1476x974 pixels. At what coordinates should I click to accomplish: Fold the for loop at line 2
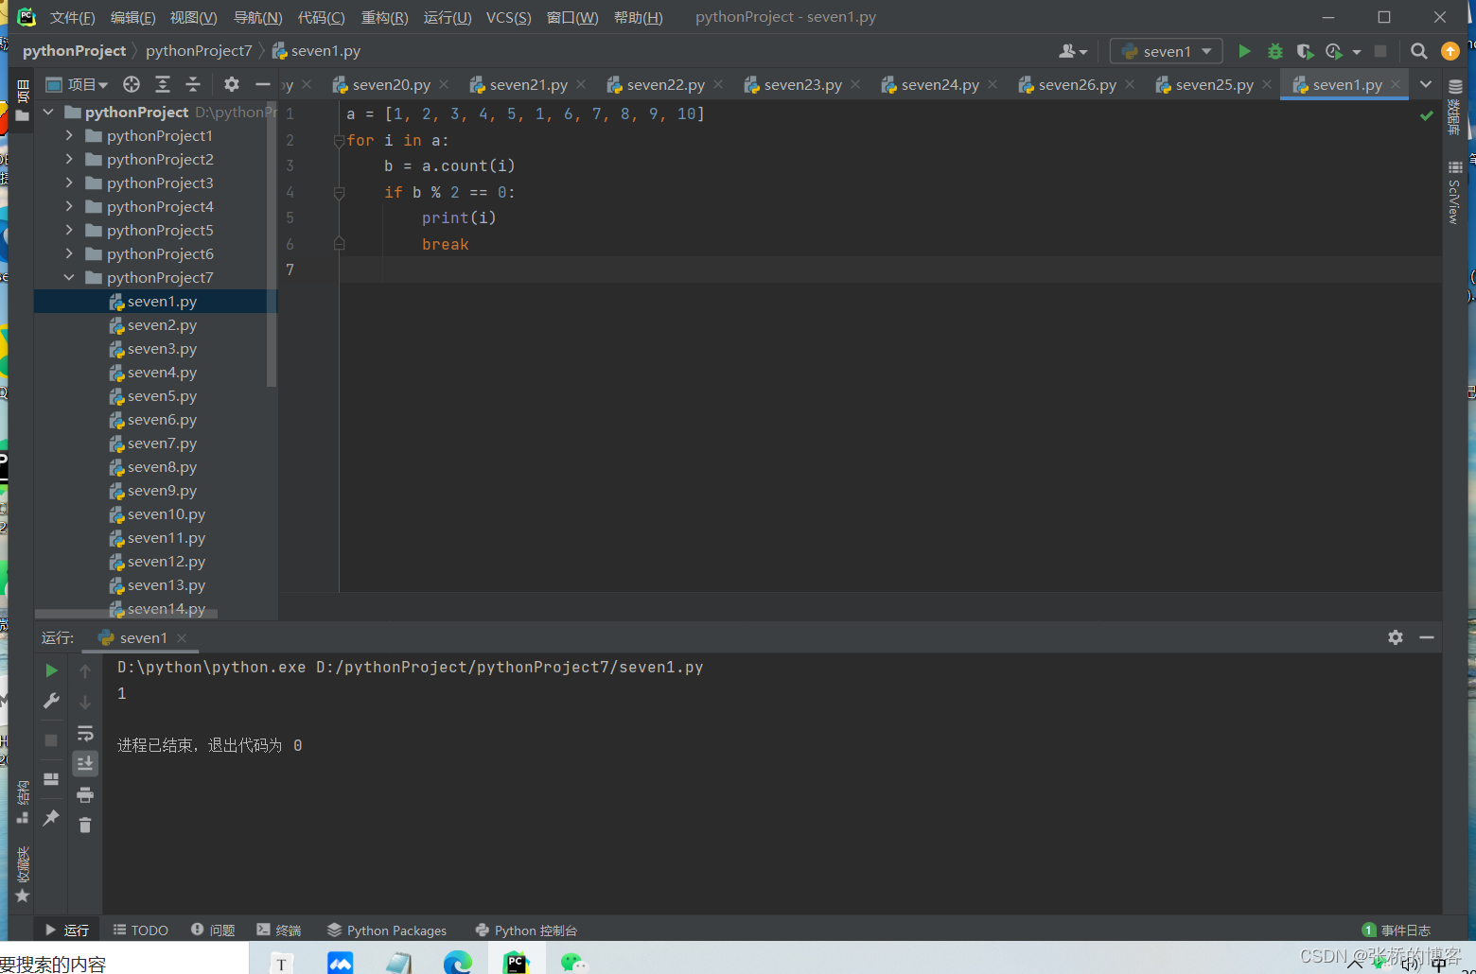click(339, 141)
